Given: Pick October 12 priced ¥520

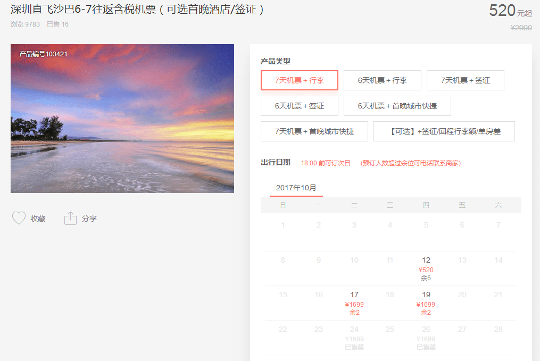Looking at the screenshot, I should 426,268.
